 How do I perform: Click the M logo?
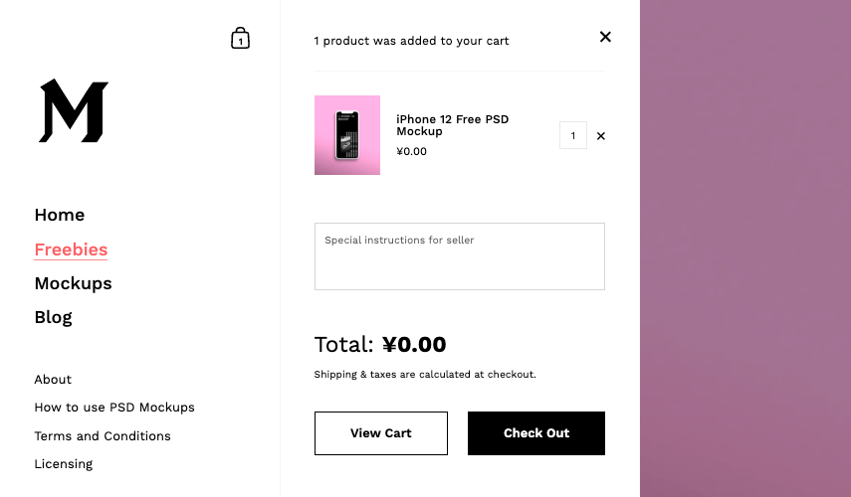pos(74,110)
